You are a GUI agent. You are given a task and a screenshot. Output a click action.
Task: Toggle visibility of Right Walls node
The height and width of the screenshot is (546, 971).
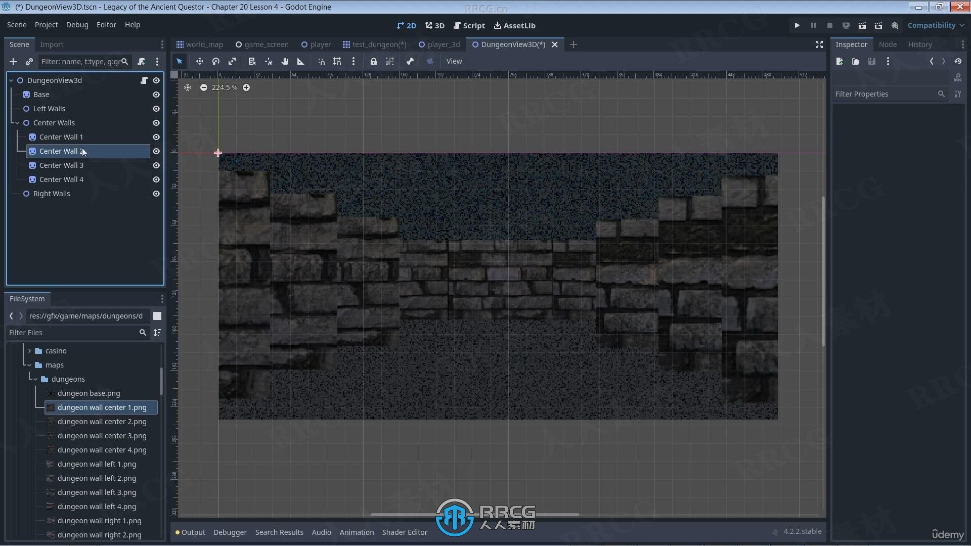click(x=156, y=193)
